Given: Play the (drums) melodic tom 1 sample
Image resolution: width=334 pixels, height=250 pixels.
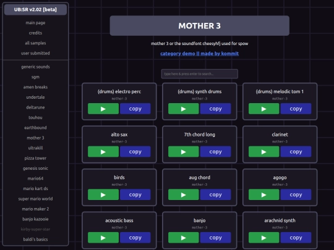Looking at the screenshot, I should (264, 109).
